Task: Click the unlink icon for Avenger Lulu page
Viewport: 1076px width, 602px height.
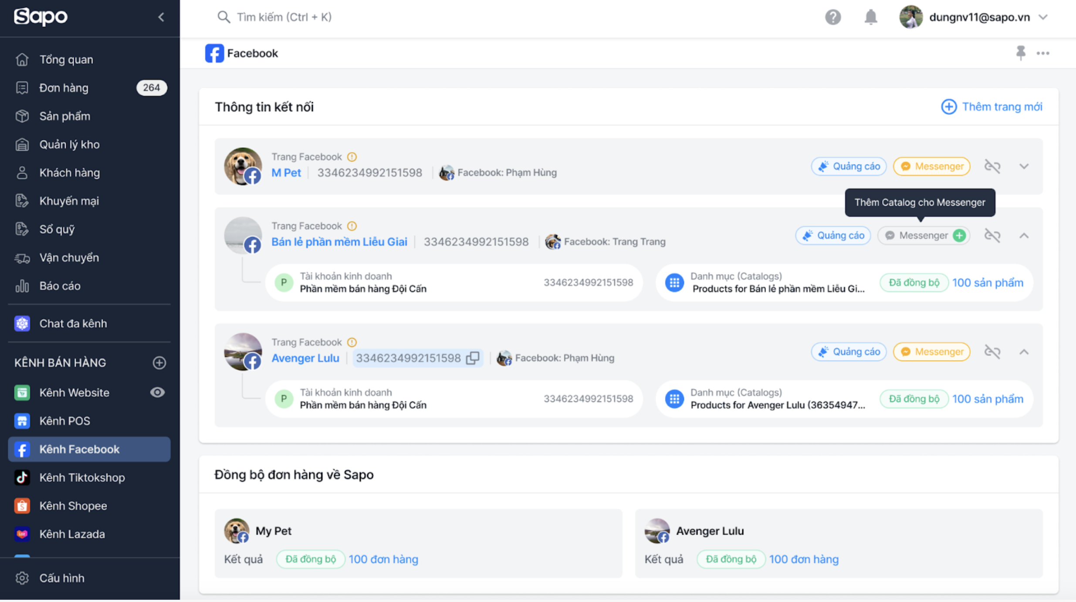Action: click(x=992, y=352)
